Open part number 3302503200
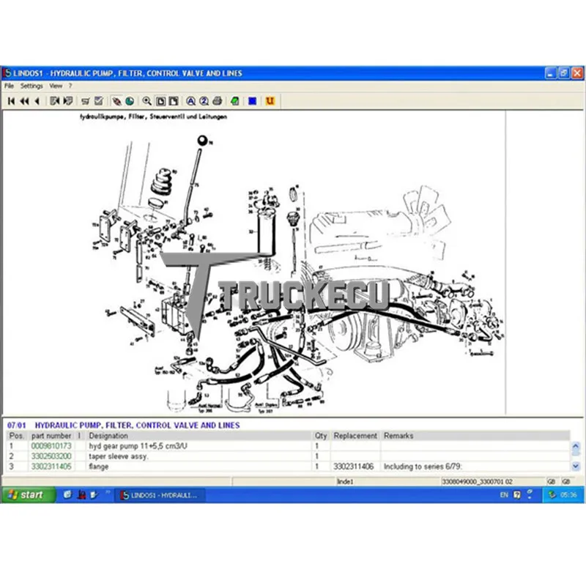 (x=51, y=456)
